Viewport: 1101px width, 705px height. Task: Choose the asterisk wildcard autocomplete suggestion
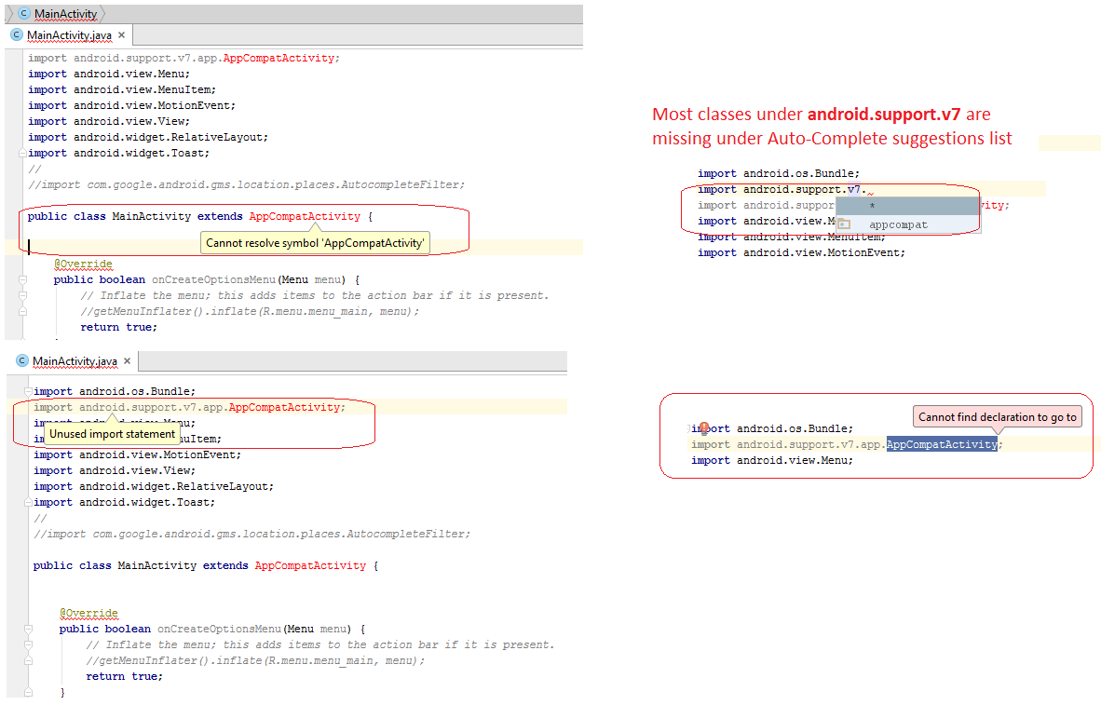coord(907,206)
